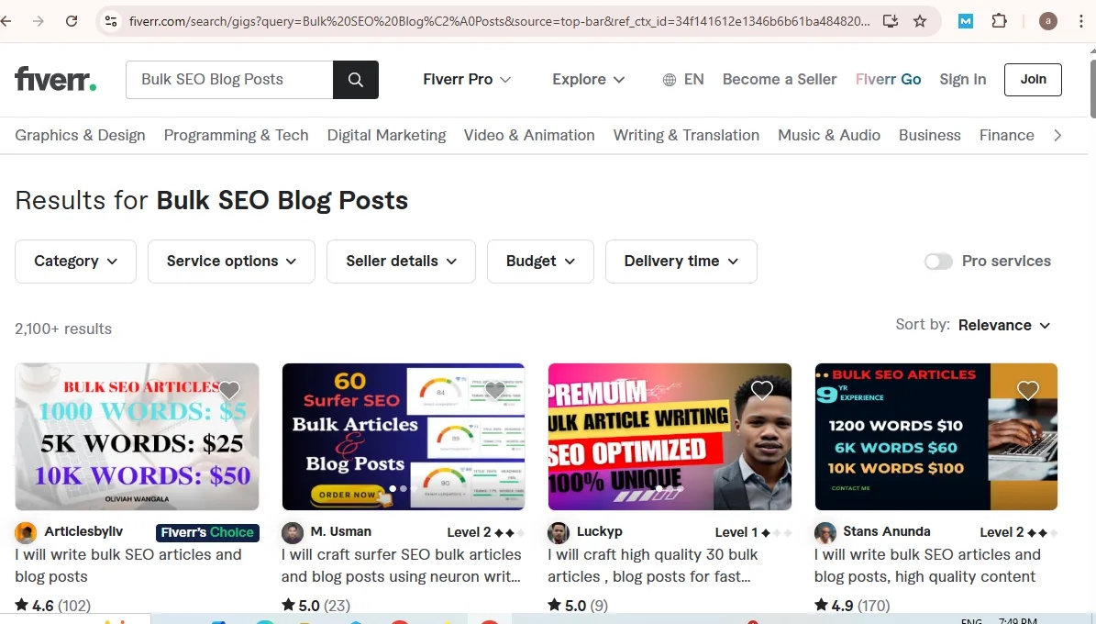
Task: Open the Articlesbyliv gig thumbnail
Action: click(x=137, y=437)
